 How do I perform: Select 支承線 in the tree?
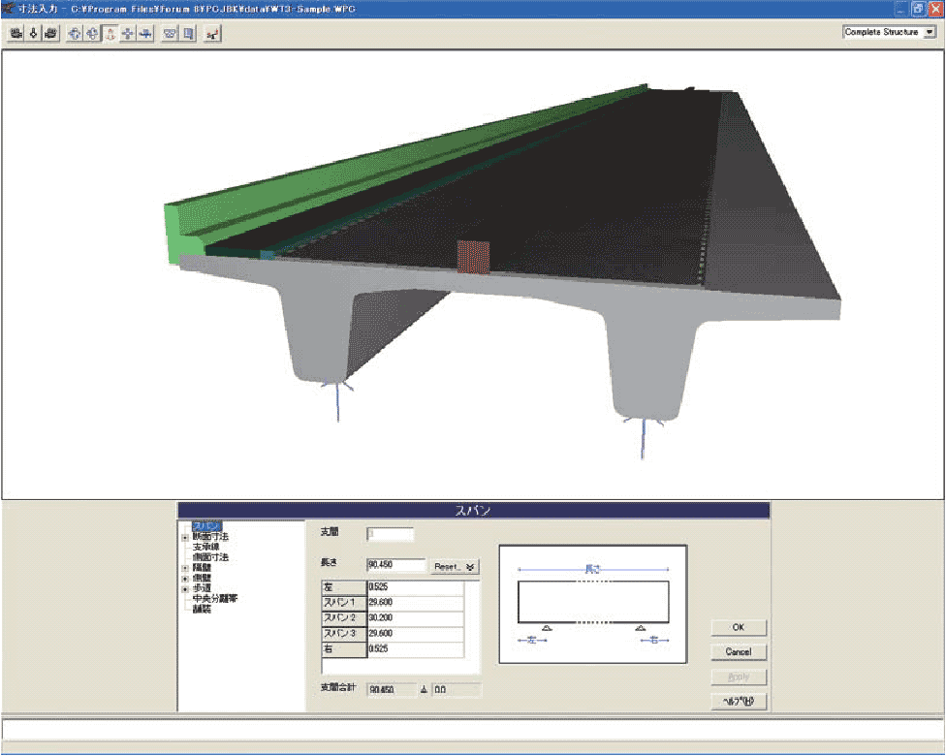[x=205, y=548]
